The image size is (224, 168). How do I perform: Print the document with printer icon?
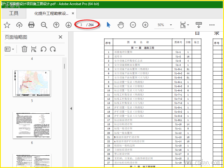coord(31,25)
